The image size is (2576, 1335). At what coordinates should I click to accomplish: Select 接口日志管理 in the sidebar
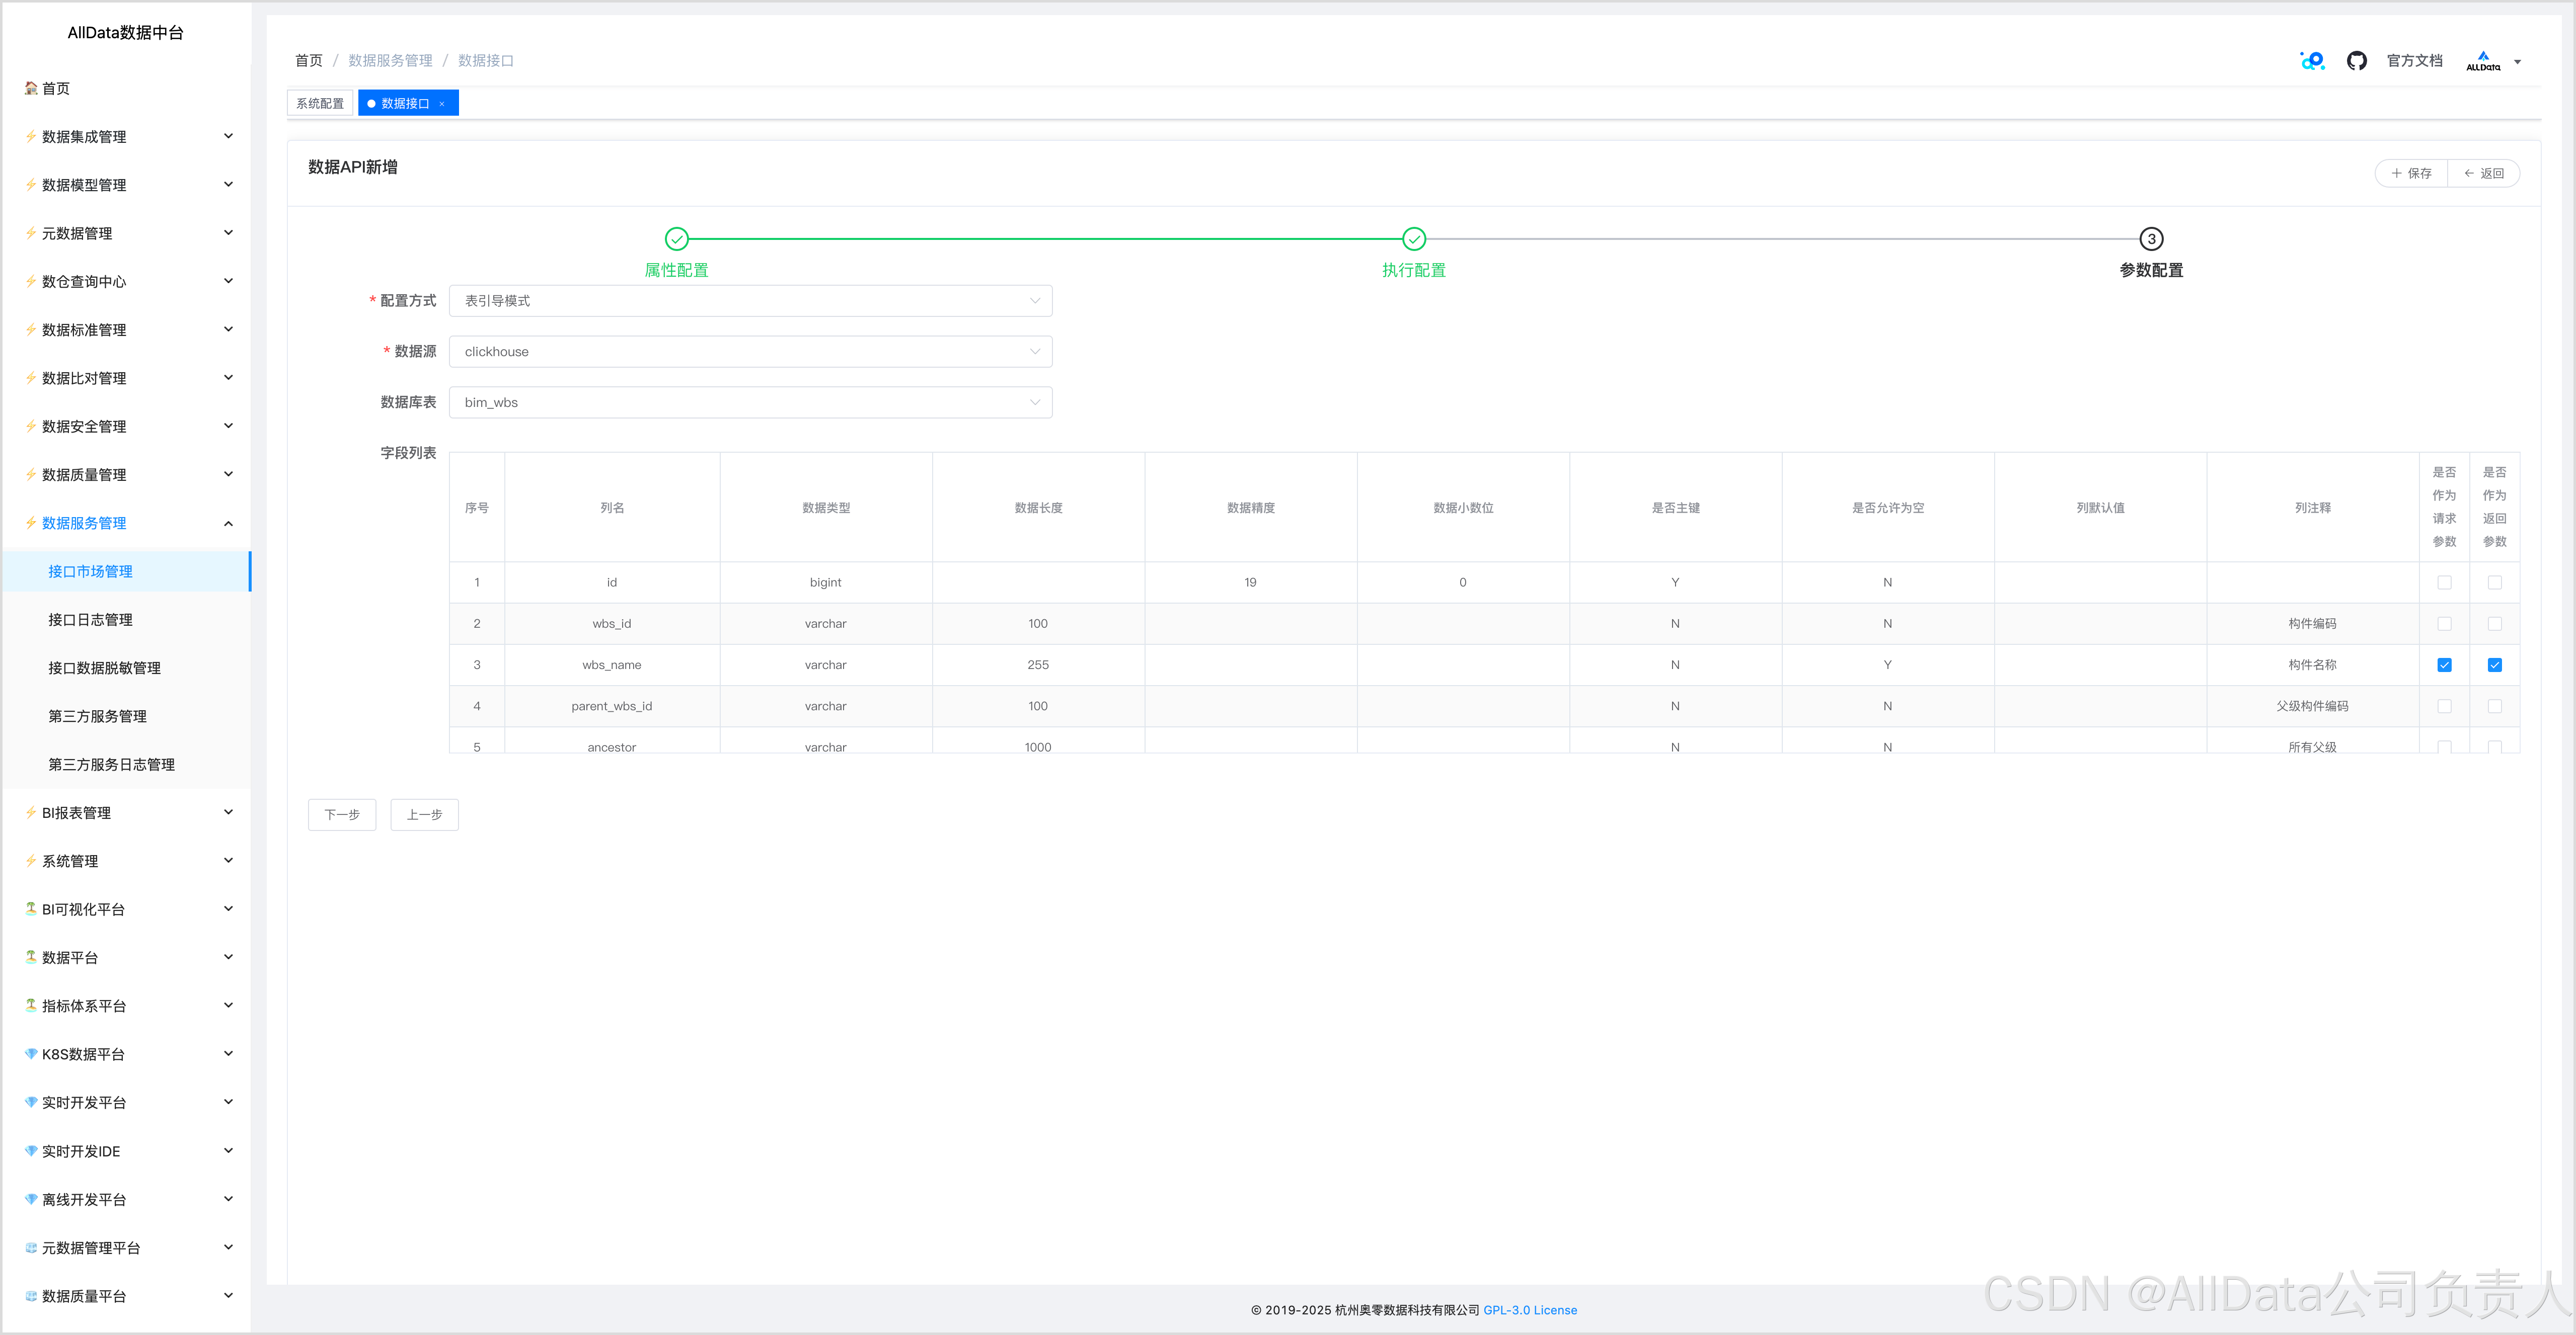[x=90, y=620]
